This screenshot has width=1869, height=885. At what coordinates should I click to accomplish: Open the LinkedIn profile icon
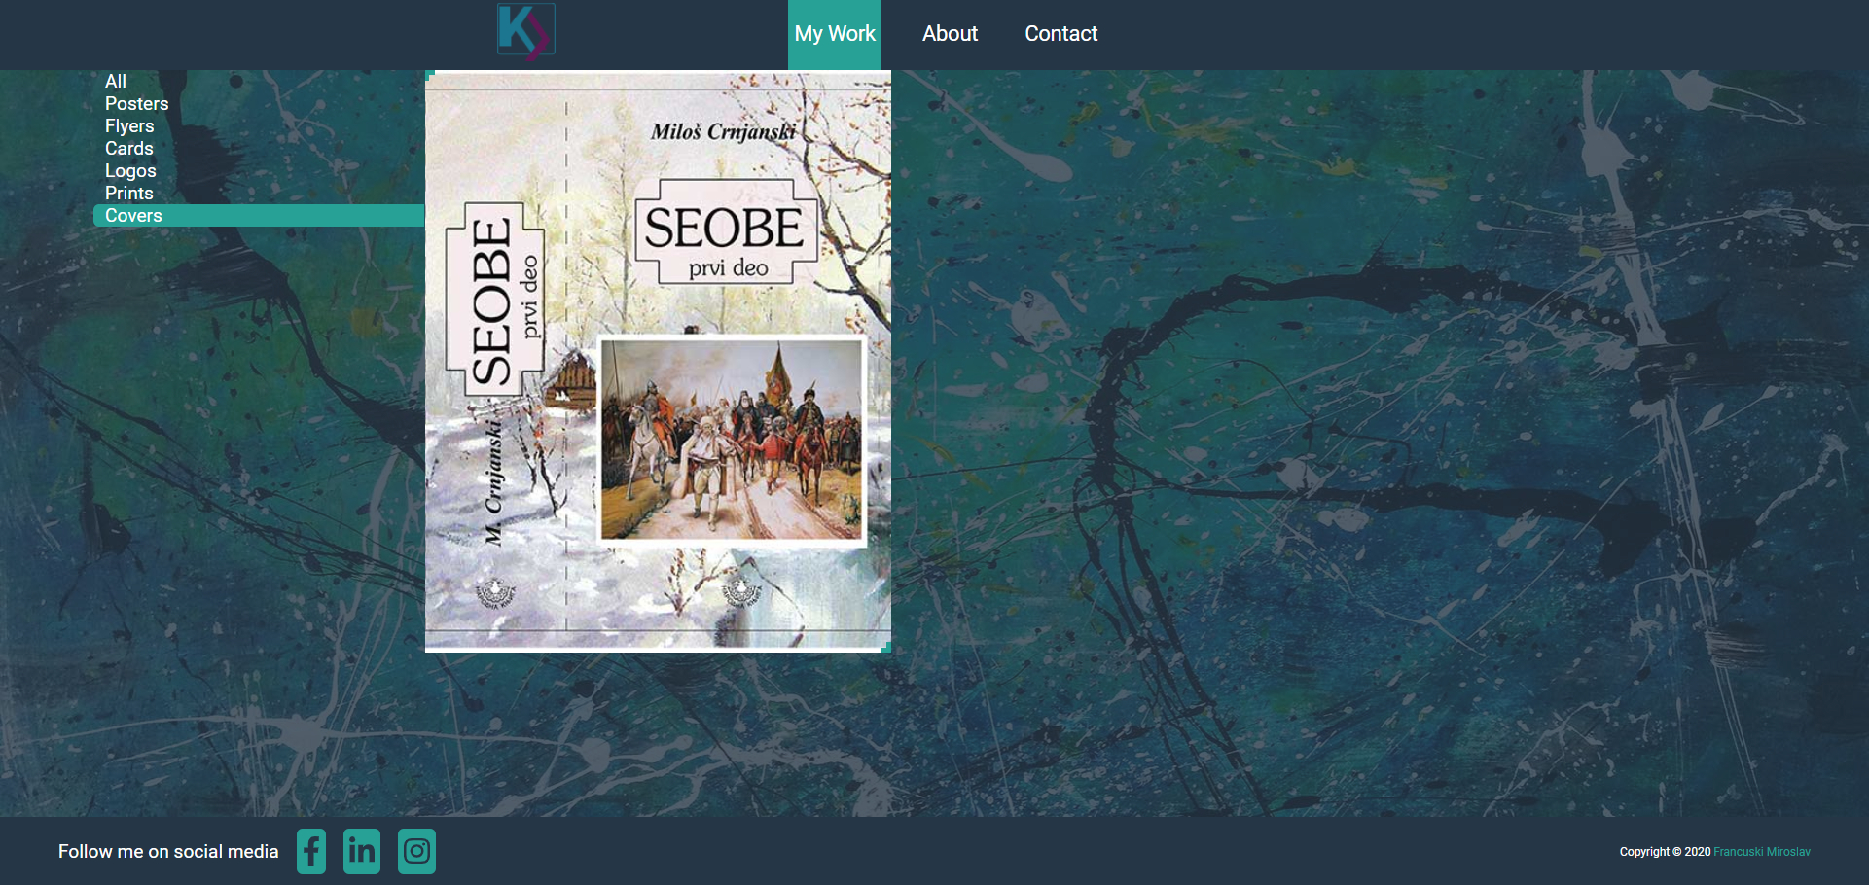tap(362, 852)
